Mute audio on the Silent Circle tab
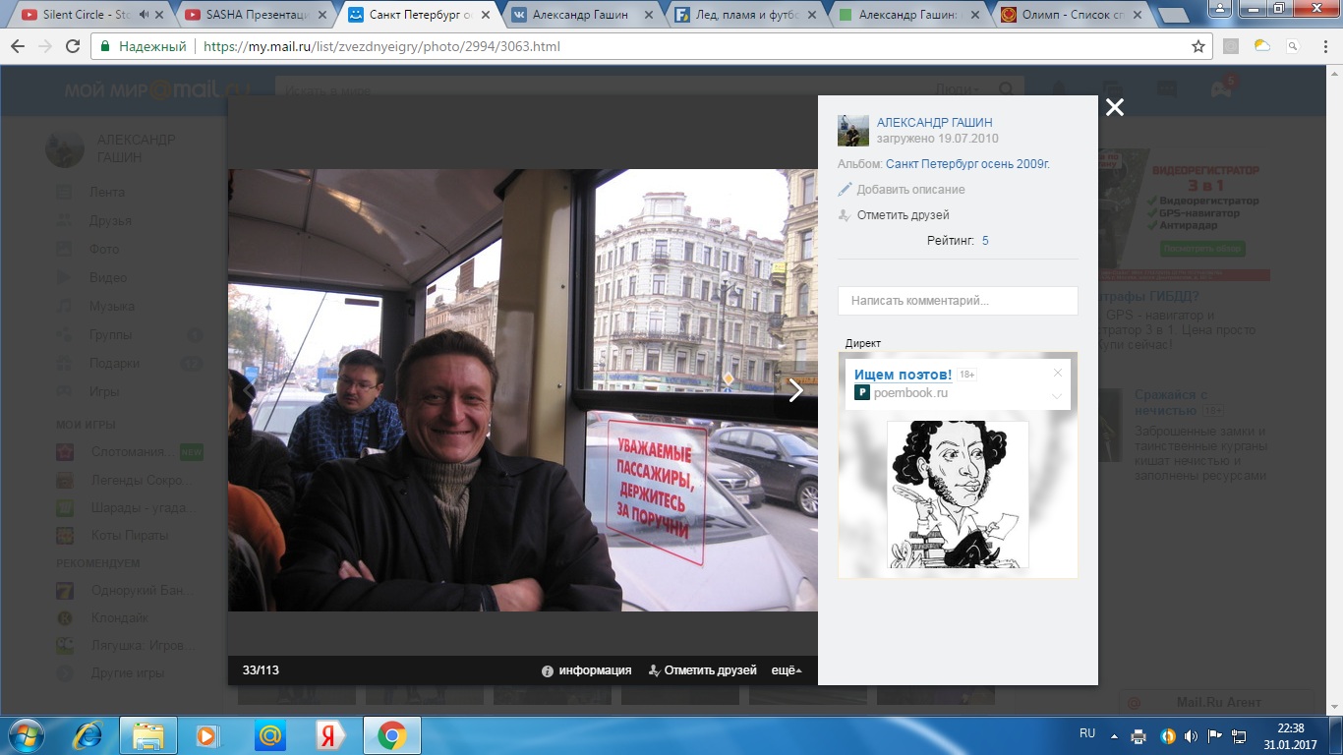The width and height of the screenshot is (1343, 755). (145, 15)
